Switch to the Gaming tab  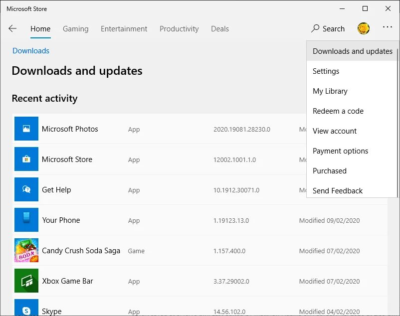(x=76, y=29)
